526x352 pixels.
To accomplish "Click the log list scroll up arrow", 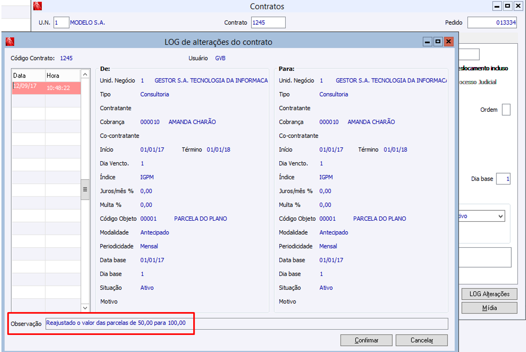I will tap(85, 74).
